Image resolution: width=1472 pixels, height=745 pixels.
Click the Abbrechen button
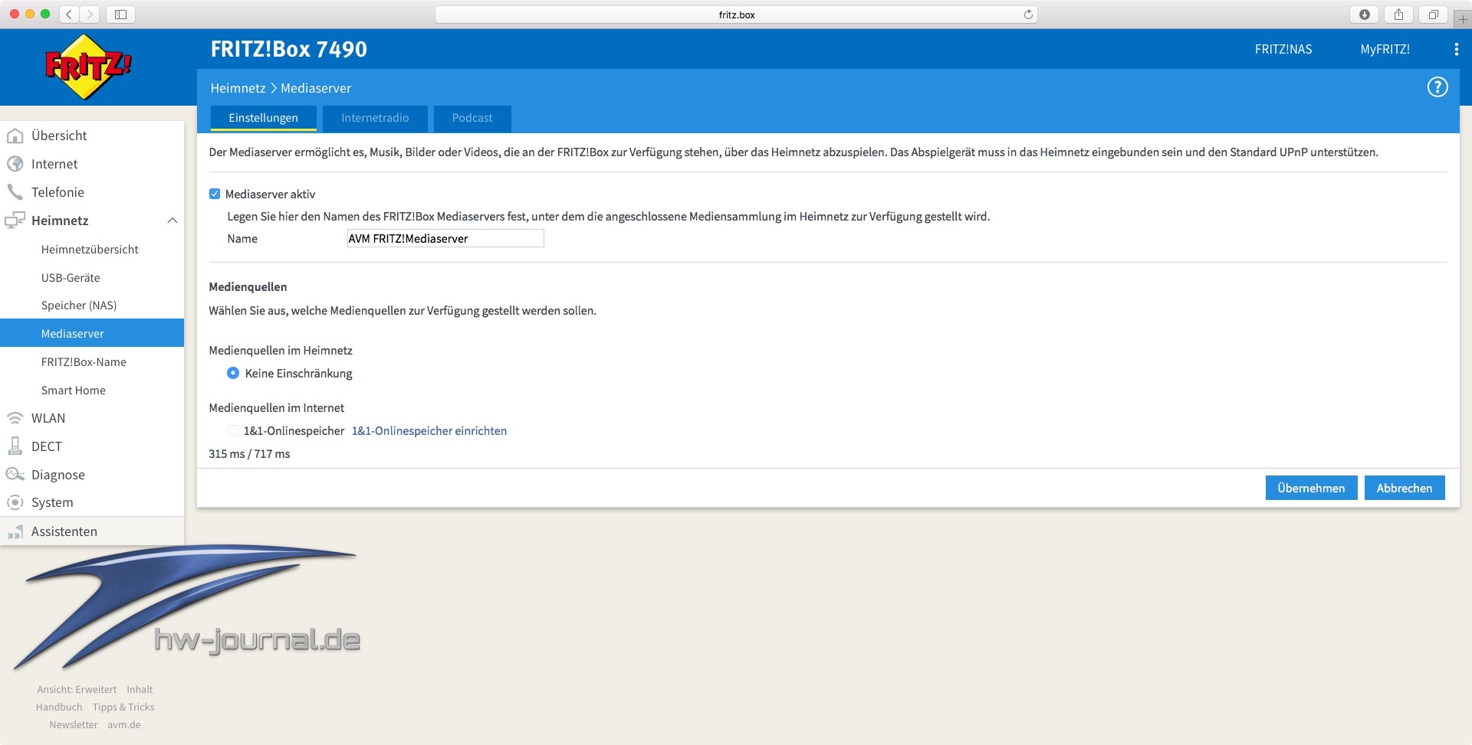point(1405,488)
